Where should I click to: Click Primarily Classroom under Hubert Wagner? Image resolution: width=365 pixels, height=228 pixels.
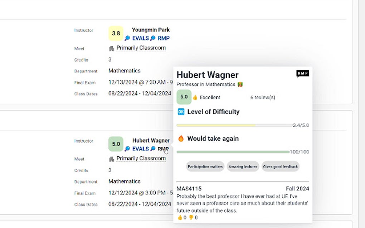[x=141, y=159]
